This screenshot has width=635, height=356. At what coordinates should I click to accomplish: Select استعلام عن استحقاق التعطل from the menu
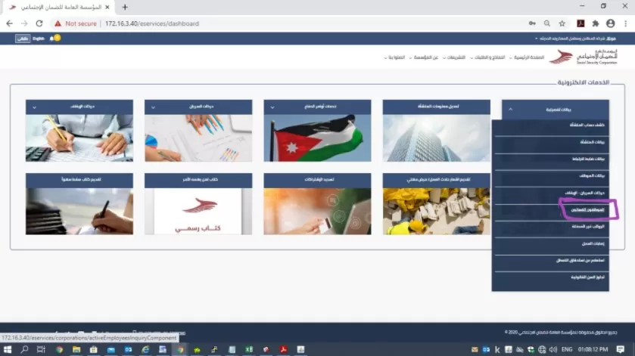pyautogui.click(x=550, y=260)
